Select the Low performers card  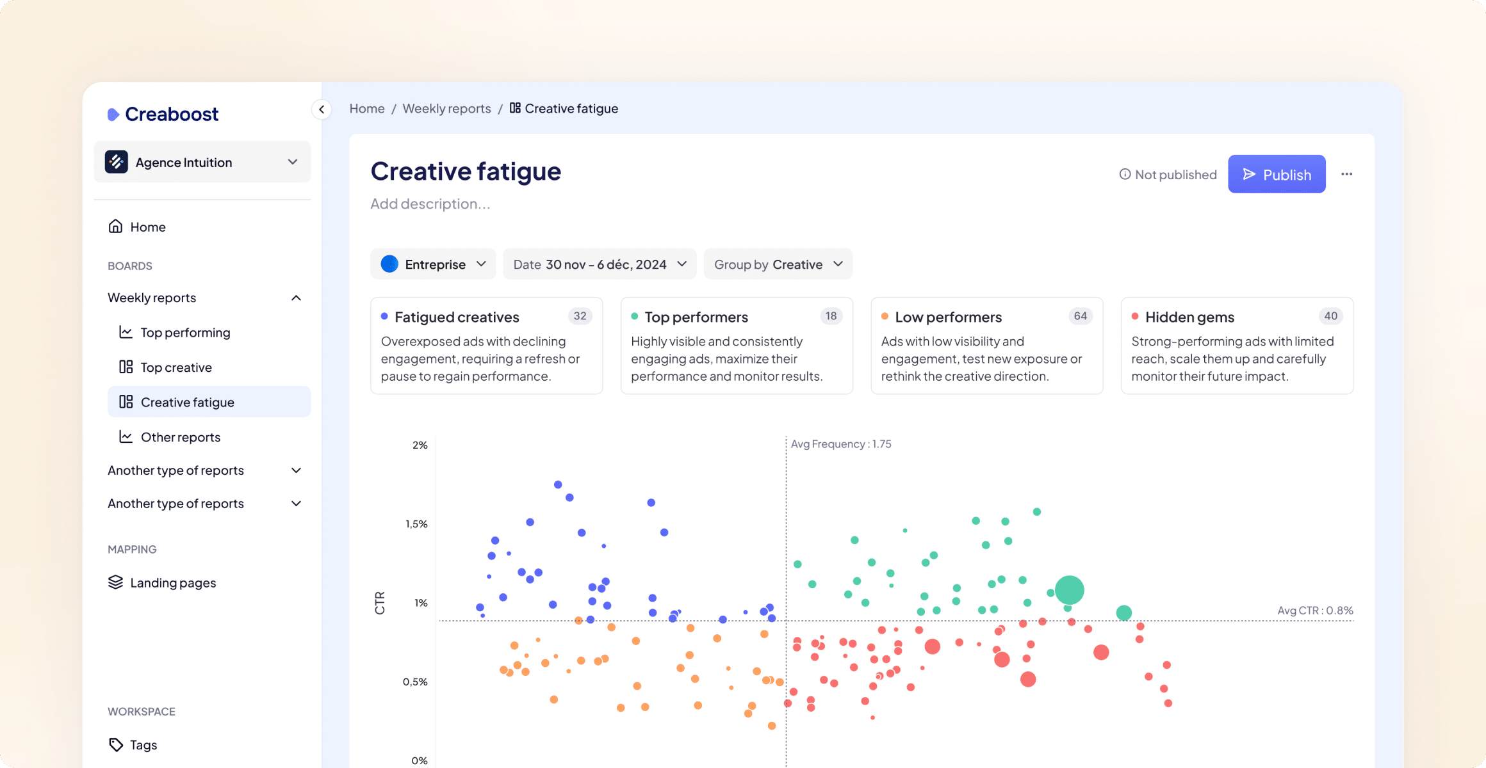pos(987,346)
